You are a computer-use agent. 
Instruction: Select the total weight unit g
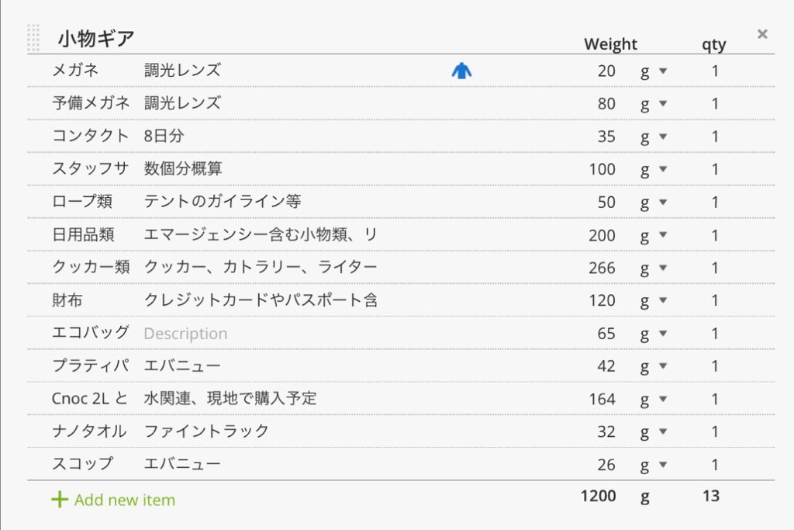click(x=645, y=497)
